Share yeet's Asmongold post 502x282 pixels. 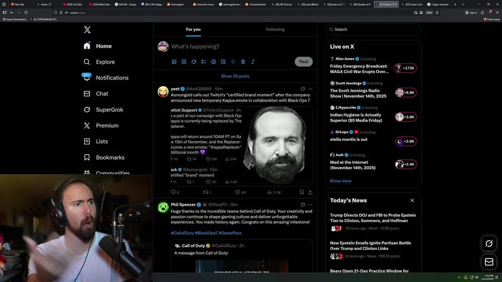tap(310, 192)
